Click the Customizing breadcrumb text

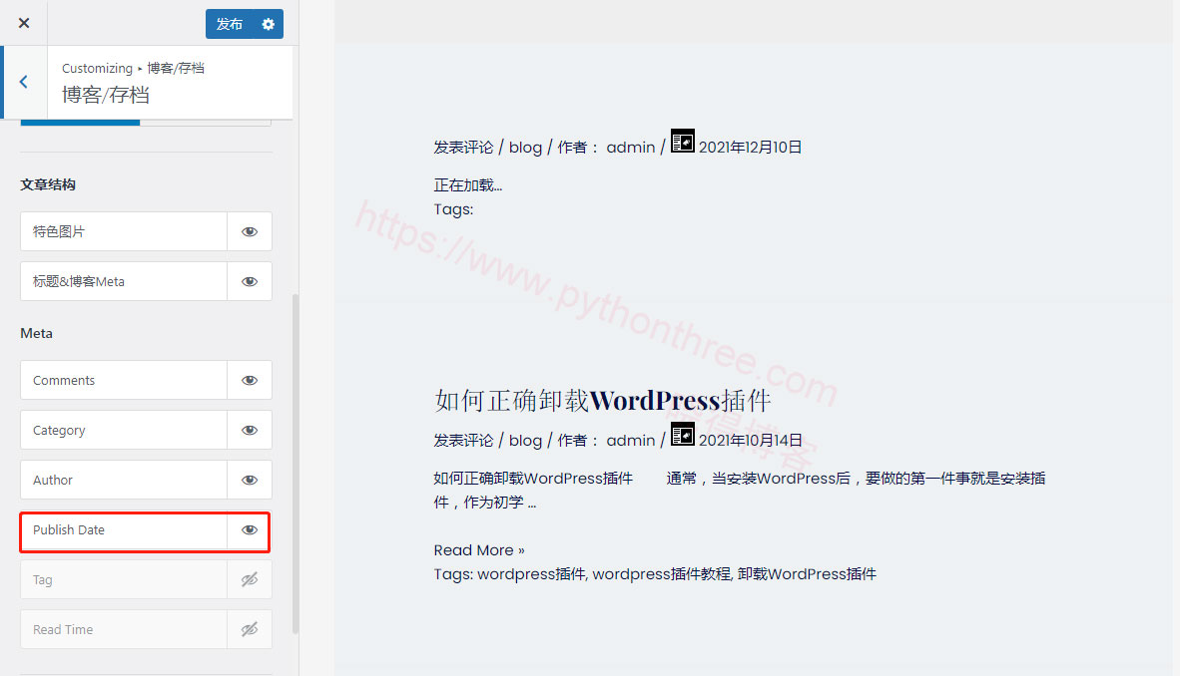pyautogui.click(x=97, y=69)
